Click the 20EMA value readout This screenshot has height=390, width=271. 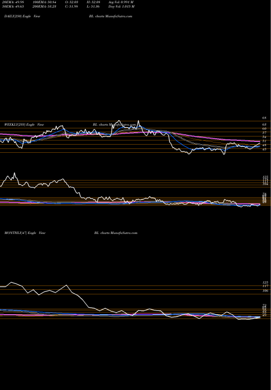pyautogui.click(x=12, y=2)
